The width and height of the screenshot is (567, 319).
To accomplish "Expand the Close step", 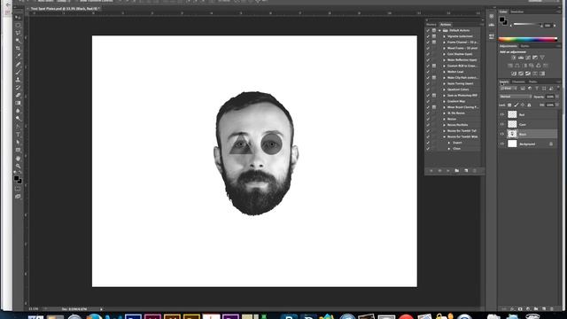I will [x=449, y=149].
